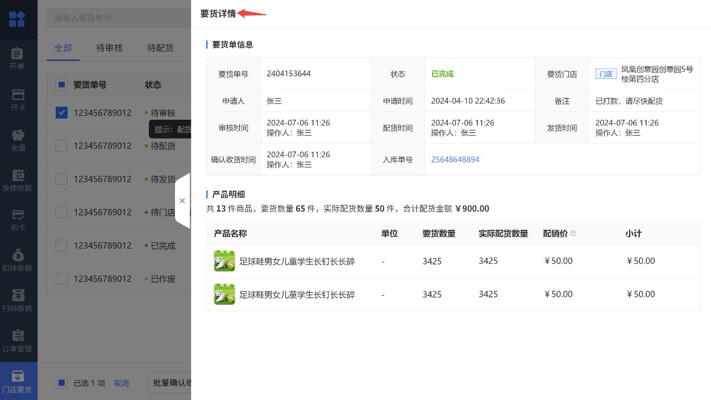Select the 充值 piggy bank icon
This screenshot has width=711, height=400.
pos(18,136)
